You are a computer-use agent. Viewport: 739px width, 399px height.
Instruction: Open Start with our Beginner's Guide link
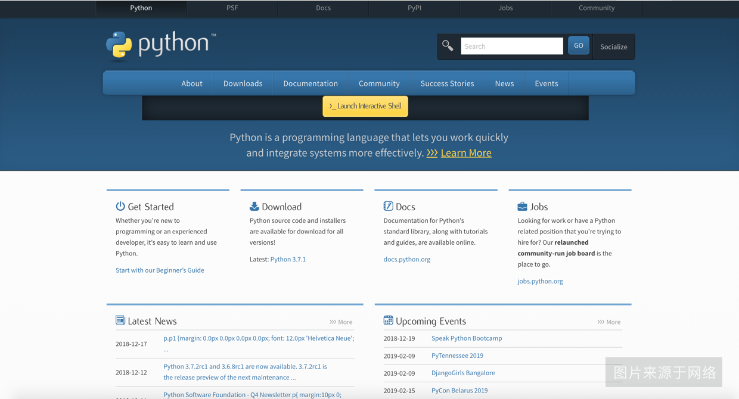(160, 270)
